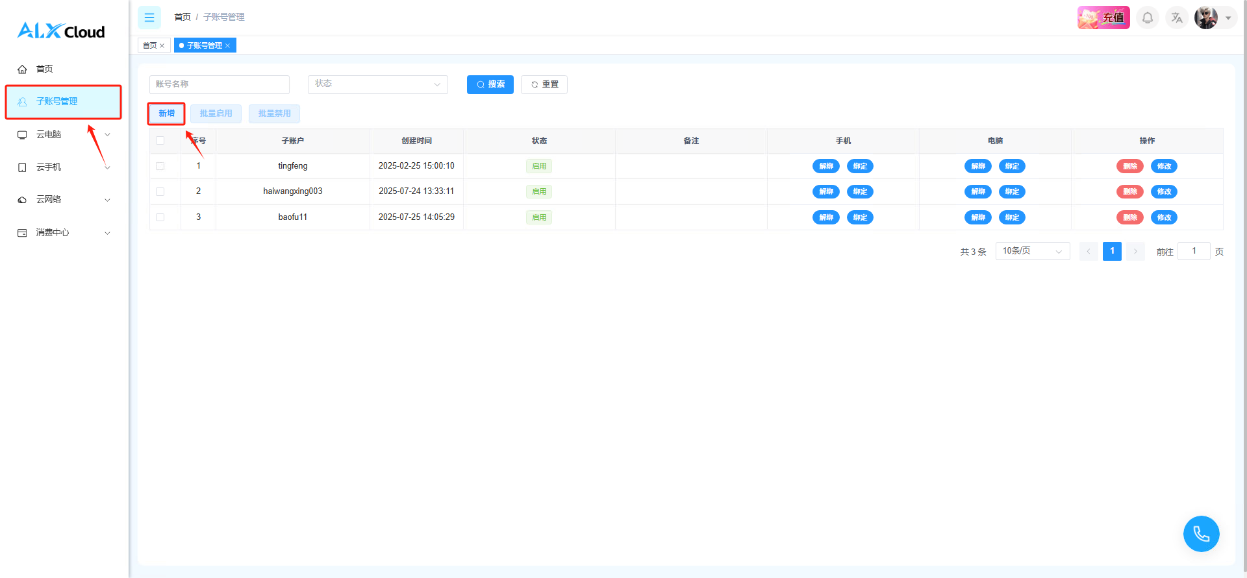The width and height of the screenshot is (1247, 578).
Task: Open the phone support floating button
Action: coord(1201,534)
